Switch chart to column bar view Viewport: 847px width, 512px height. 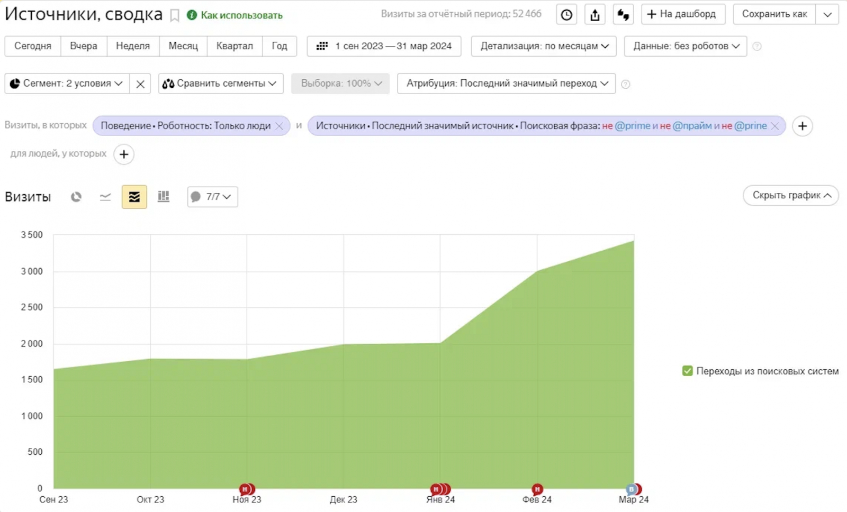pyautogui.click(x=164, y=197)
